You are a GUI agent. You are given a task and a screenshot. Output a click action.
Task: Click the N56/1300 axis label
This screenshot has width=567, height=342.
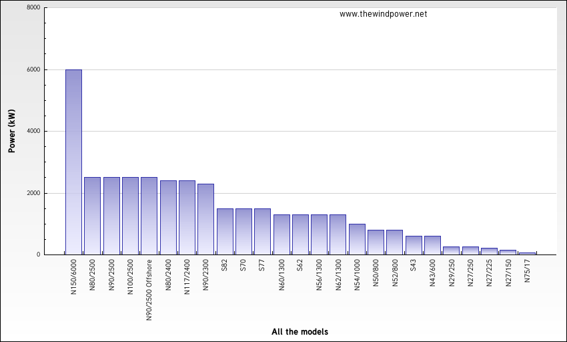click(x=319, y=275)
